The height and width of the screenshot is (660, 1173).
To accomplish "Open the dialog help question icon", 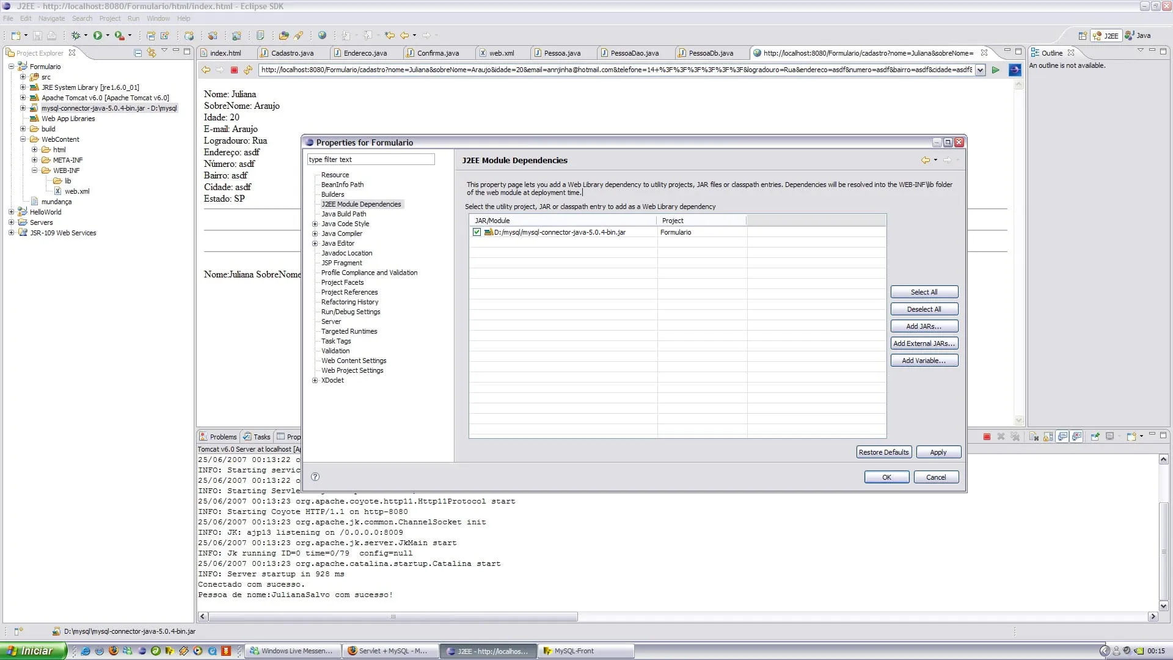I will coord(315,477).
